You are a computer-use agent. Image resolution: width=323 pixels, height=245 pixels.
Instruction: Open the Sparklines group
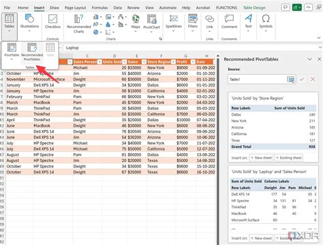[174, 22]
